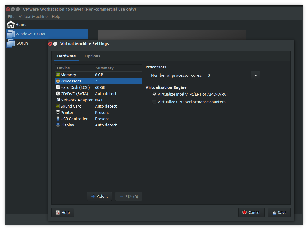Click the Device column header
The image size is (308, 230).
[75, 68]
